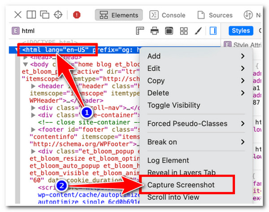Switch to the Elements tab
Screen dimensions: 269x212
119,15
